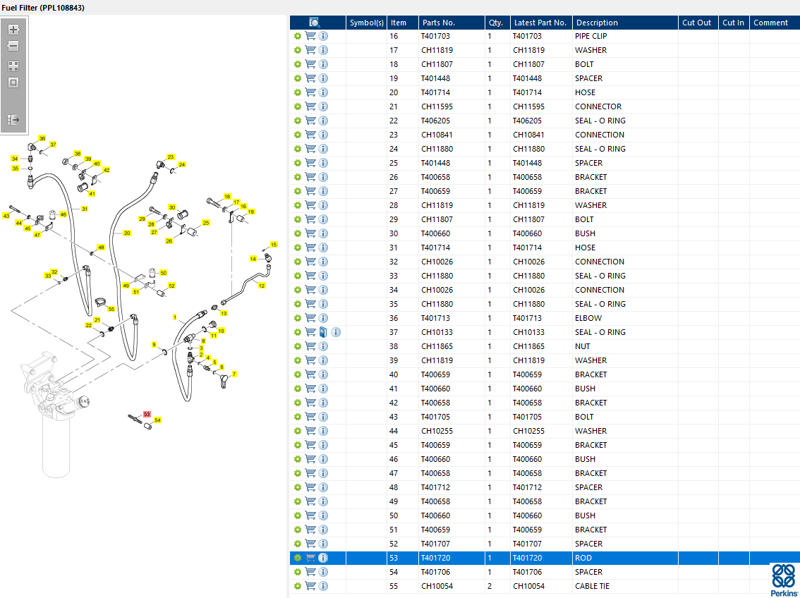Select callout 55 in the diagram
This screenshot has width=800, height=598.
111,309
